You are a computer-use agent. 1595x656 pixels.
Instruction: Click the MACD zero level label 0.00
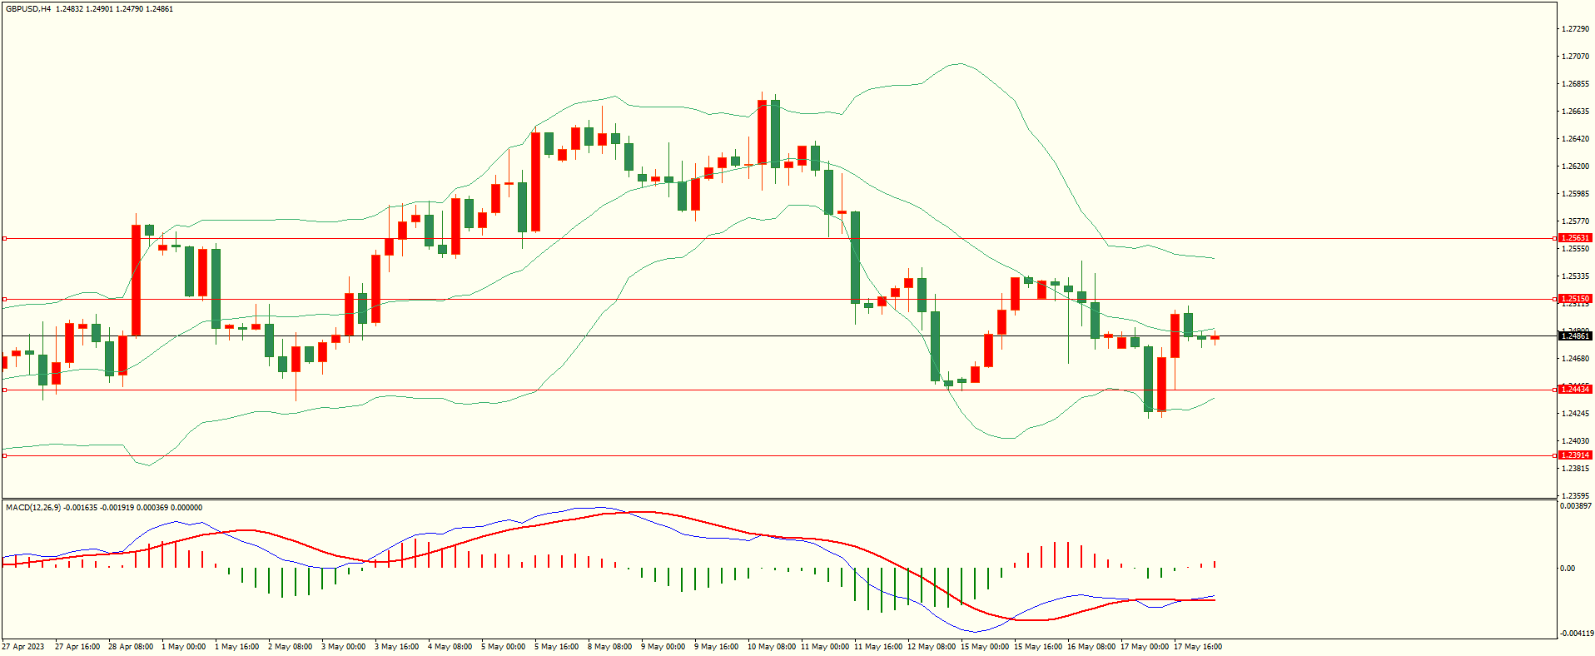point(1568,569)
